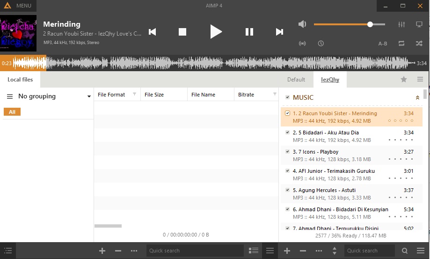
Task: Click the library Quick search field
Action: click(x=195, y=251)
